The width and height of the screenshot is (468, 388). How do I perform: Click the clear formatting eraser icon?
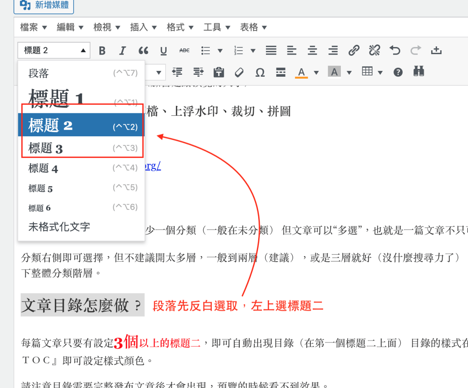[x=239, y=72]
